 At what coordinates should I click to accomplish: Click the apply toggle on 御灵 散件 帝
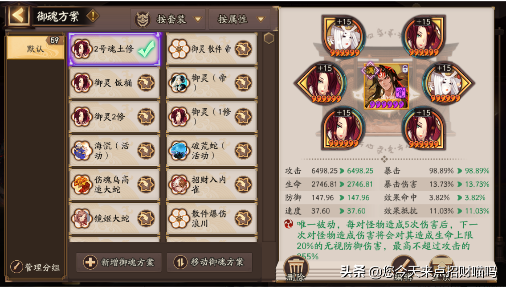[243, 49]
